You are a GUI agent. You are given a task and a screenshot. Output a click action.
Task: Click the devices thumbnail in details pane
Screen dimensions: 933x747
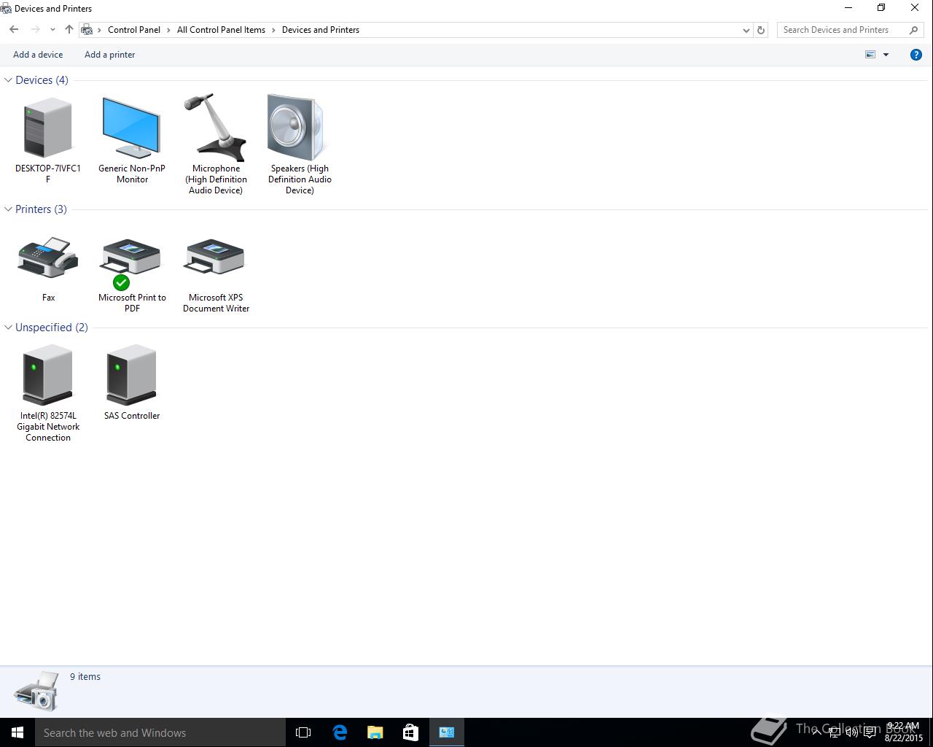click(36, 691)
